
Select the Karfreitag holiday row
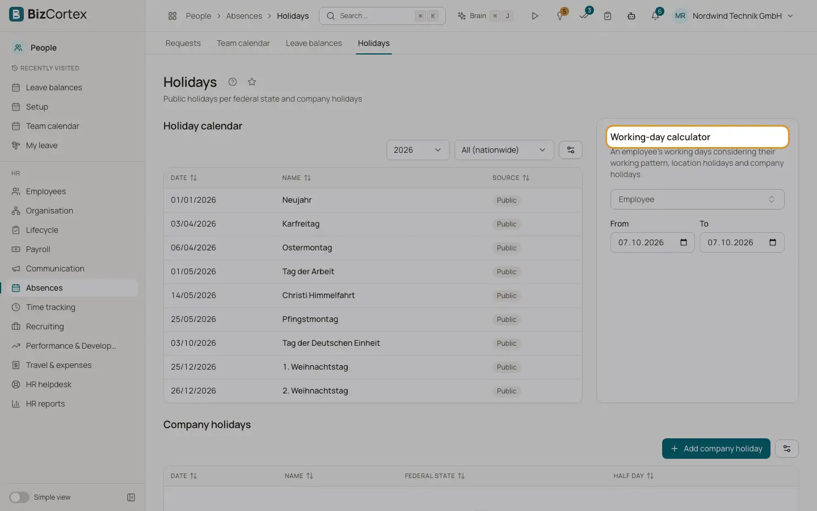click(x=373, y=224)
